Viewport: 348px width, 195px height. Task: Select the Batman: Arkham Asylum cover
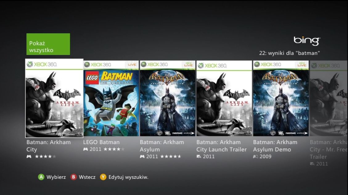pos(168,98)
